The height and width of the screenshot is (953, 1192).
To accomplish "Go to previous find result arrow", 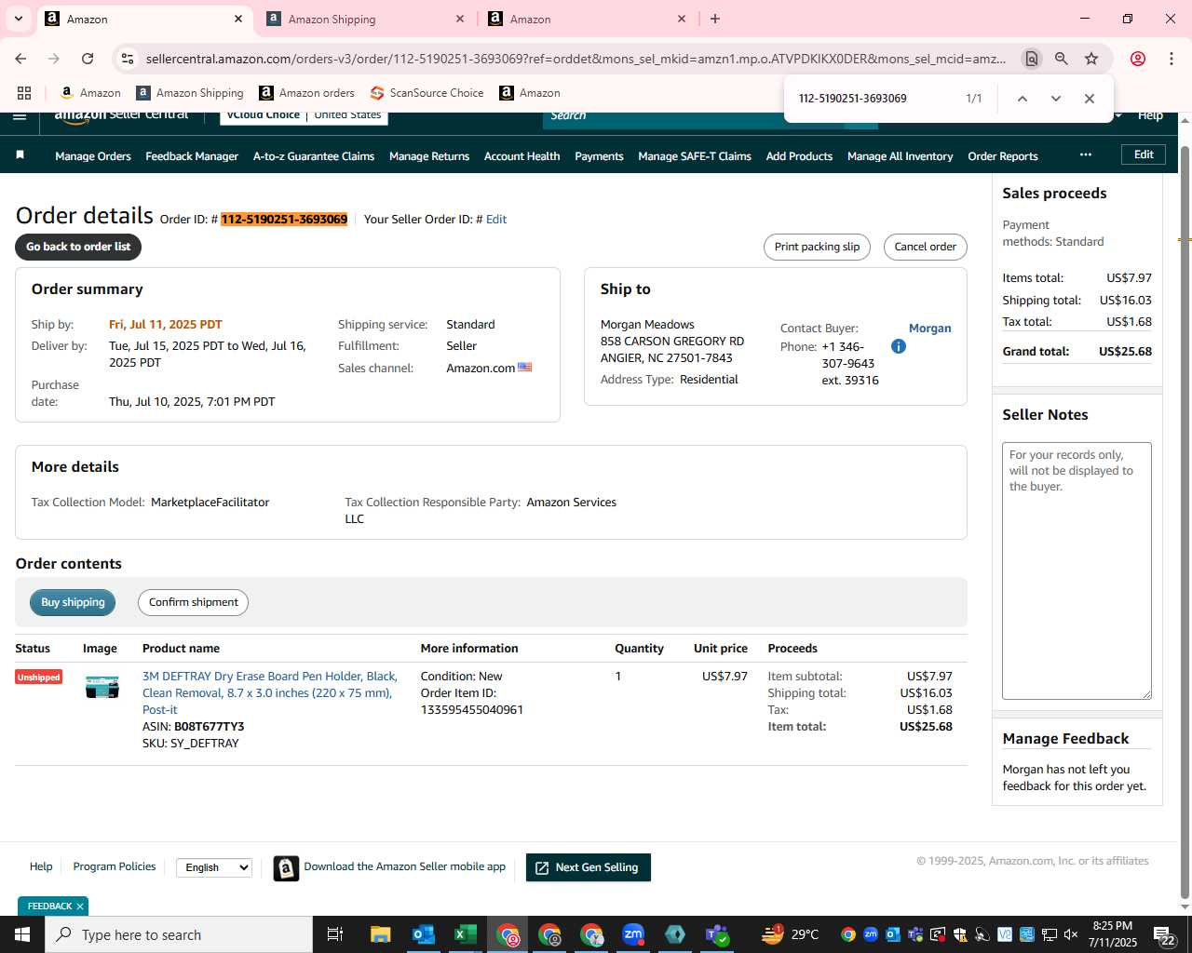I will coord(1022,99).
